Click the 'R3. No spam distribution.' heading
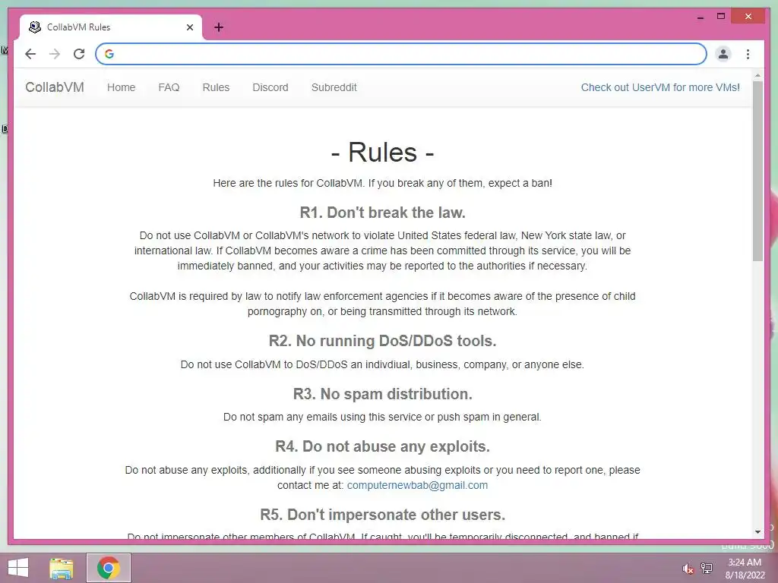This screenshot has height=583, width=778. click(x=383, y=394)
